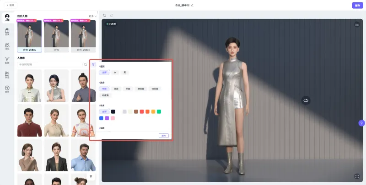This screenshot has width=366, height=185.
Task: Pick the brown color swatch
Action: tap(136, 111)
